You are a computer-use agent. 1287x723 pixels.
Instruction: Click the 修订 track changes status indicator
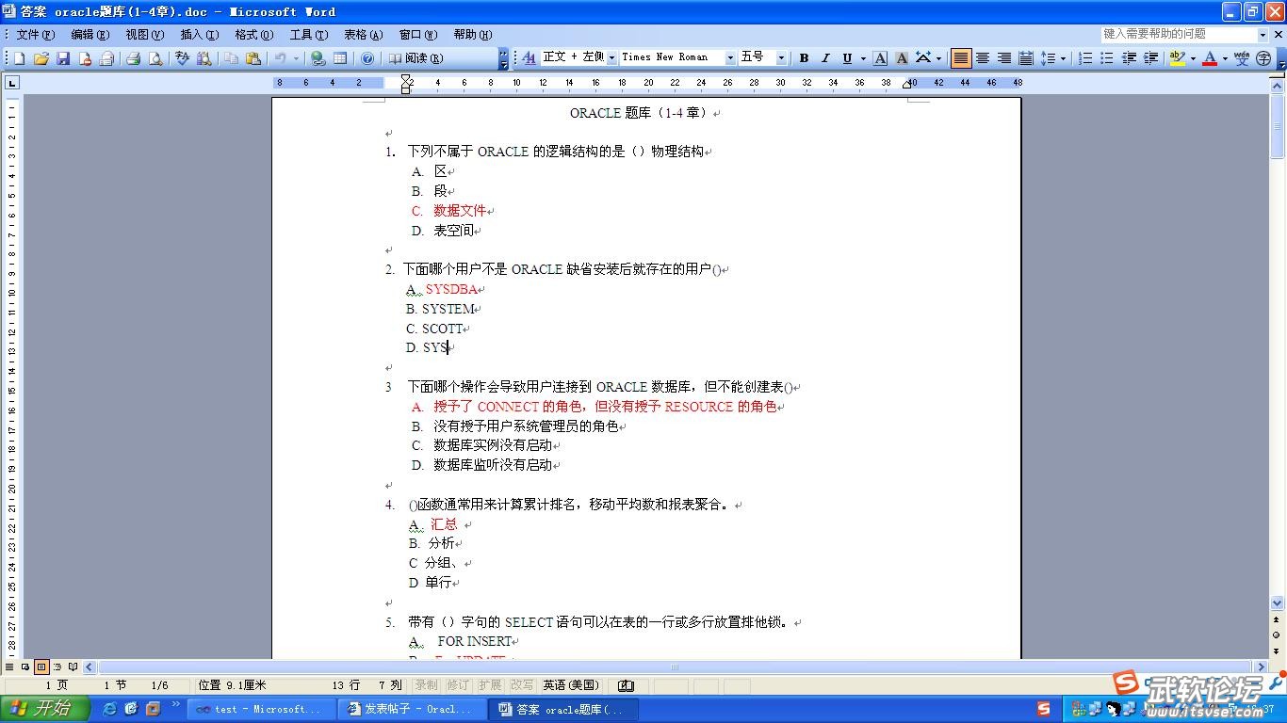coord(458,685)
